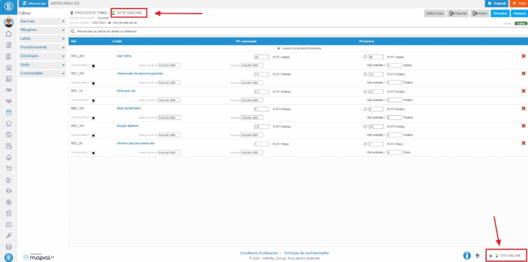Click the Rapports button in top bar
The image size is (528, 262).
pos(496,4)
